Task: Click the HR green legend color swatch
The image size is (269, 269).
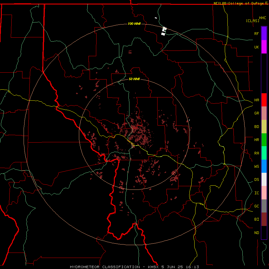Action: (x=264, y=140)
